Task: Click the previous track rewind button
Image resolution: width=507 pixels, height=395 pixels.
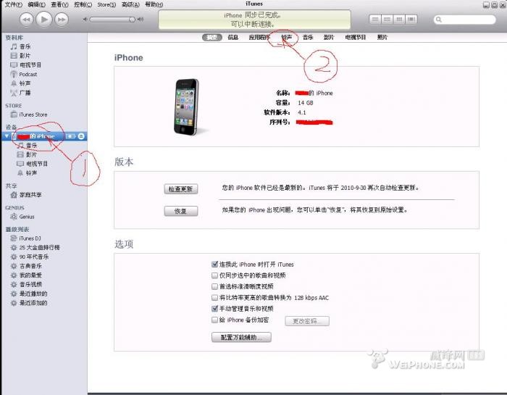Action: (x=27, y=20)
